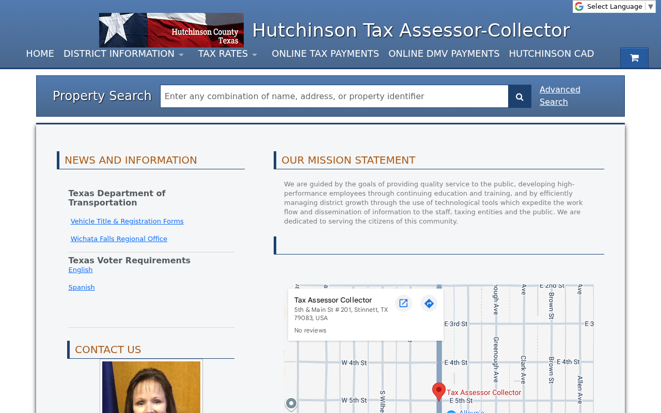Image resolution: width=661 pixels, height=413 pixels.
Task: Click the No reviews text on map card
Action: tap(310, 330)
